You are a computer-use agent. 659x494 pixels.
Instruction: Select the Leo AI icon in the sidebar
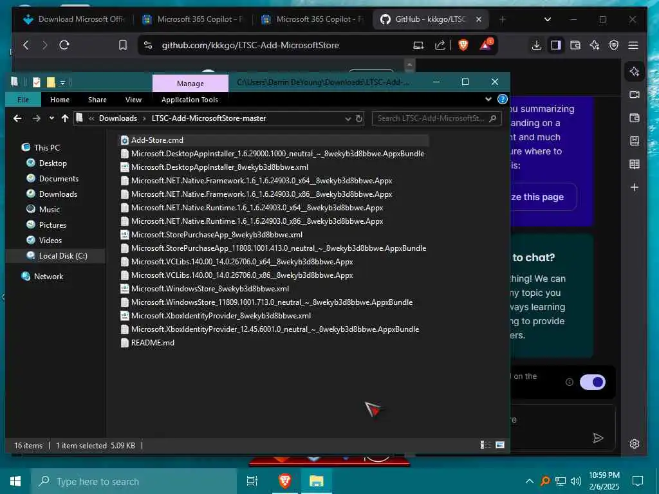(634, 71)
